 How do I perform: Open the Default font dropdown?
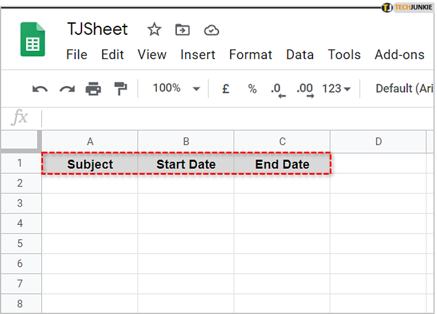[x=405, y=89]
